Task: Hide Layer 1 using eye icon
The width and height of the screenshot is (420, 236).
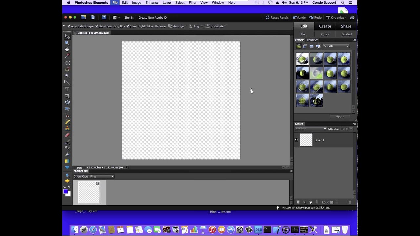Action: 296,140
